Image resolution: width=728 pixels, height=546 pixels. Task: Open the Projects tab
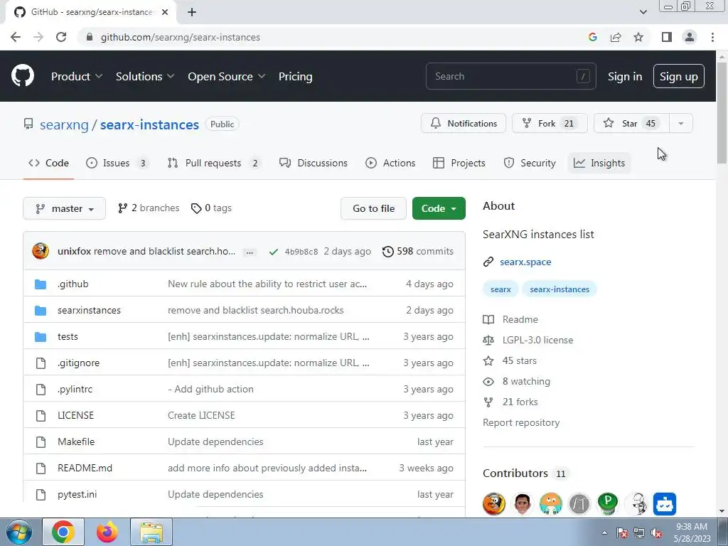(x=459, y=163)
